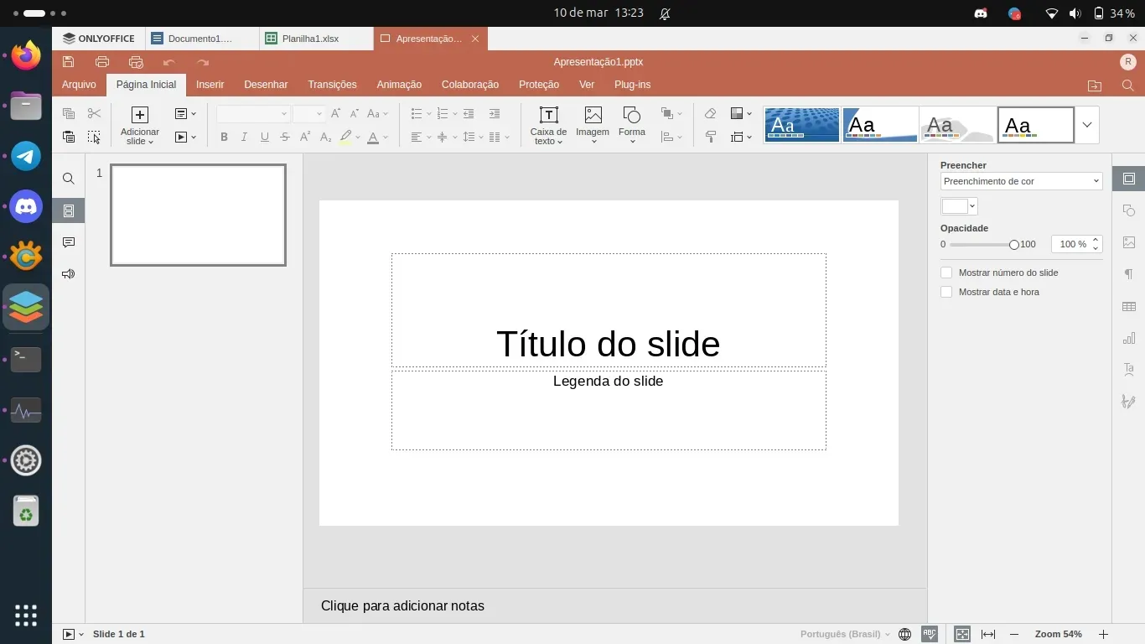The image size is (1145, 644).
Task: Enable Mostrar data e hora checkbox
Action: (x=946, y=292)
